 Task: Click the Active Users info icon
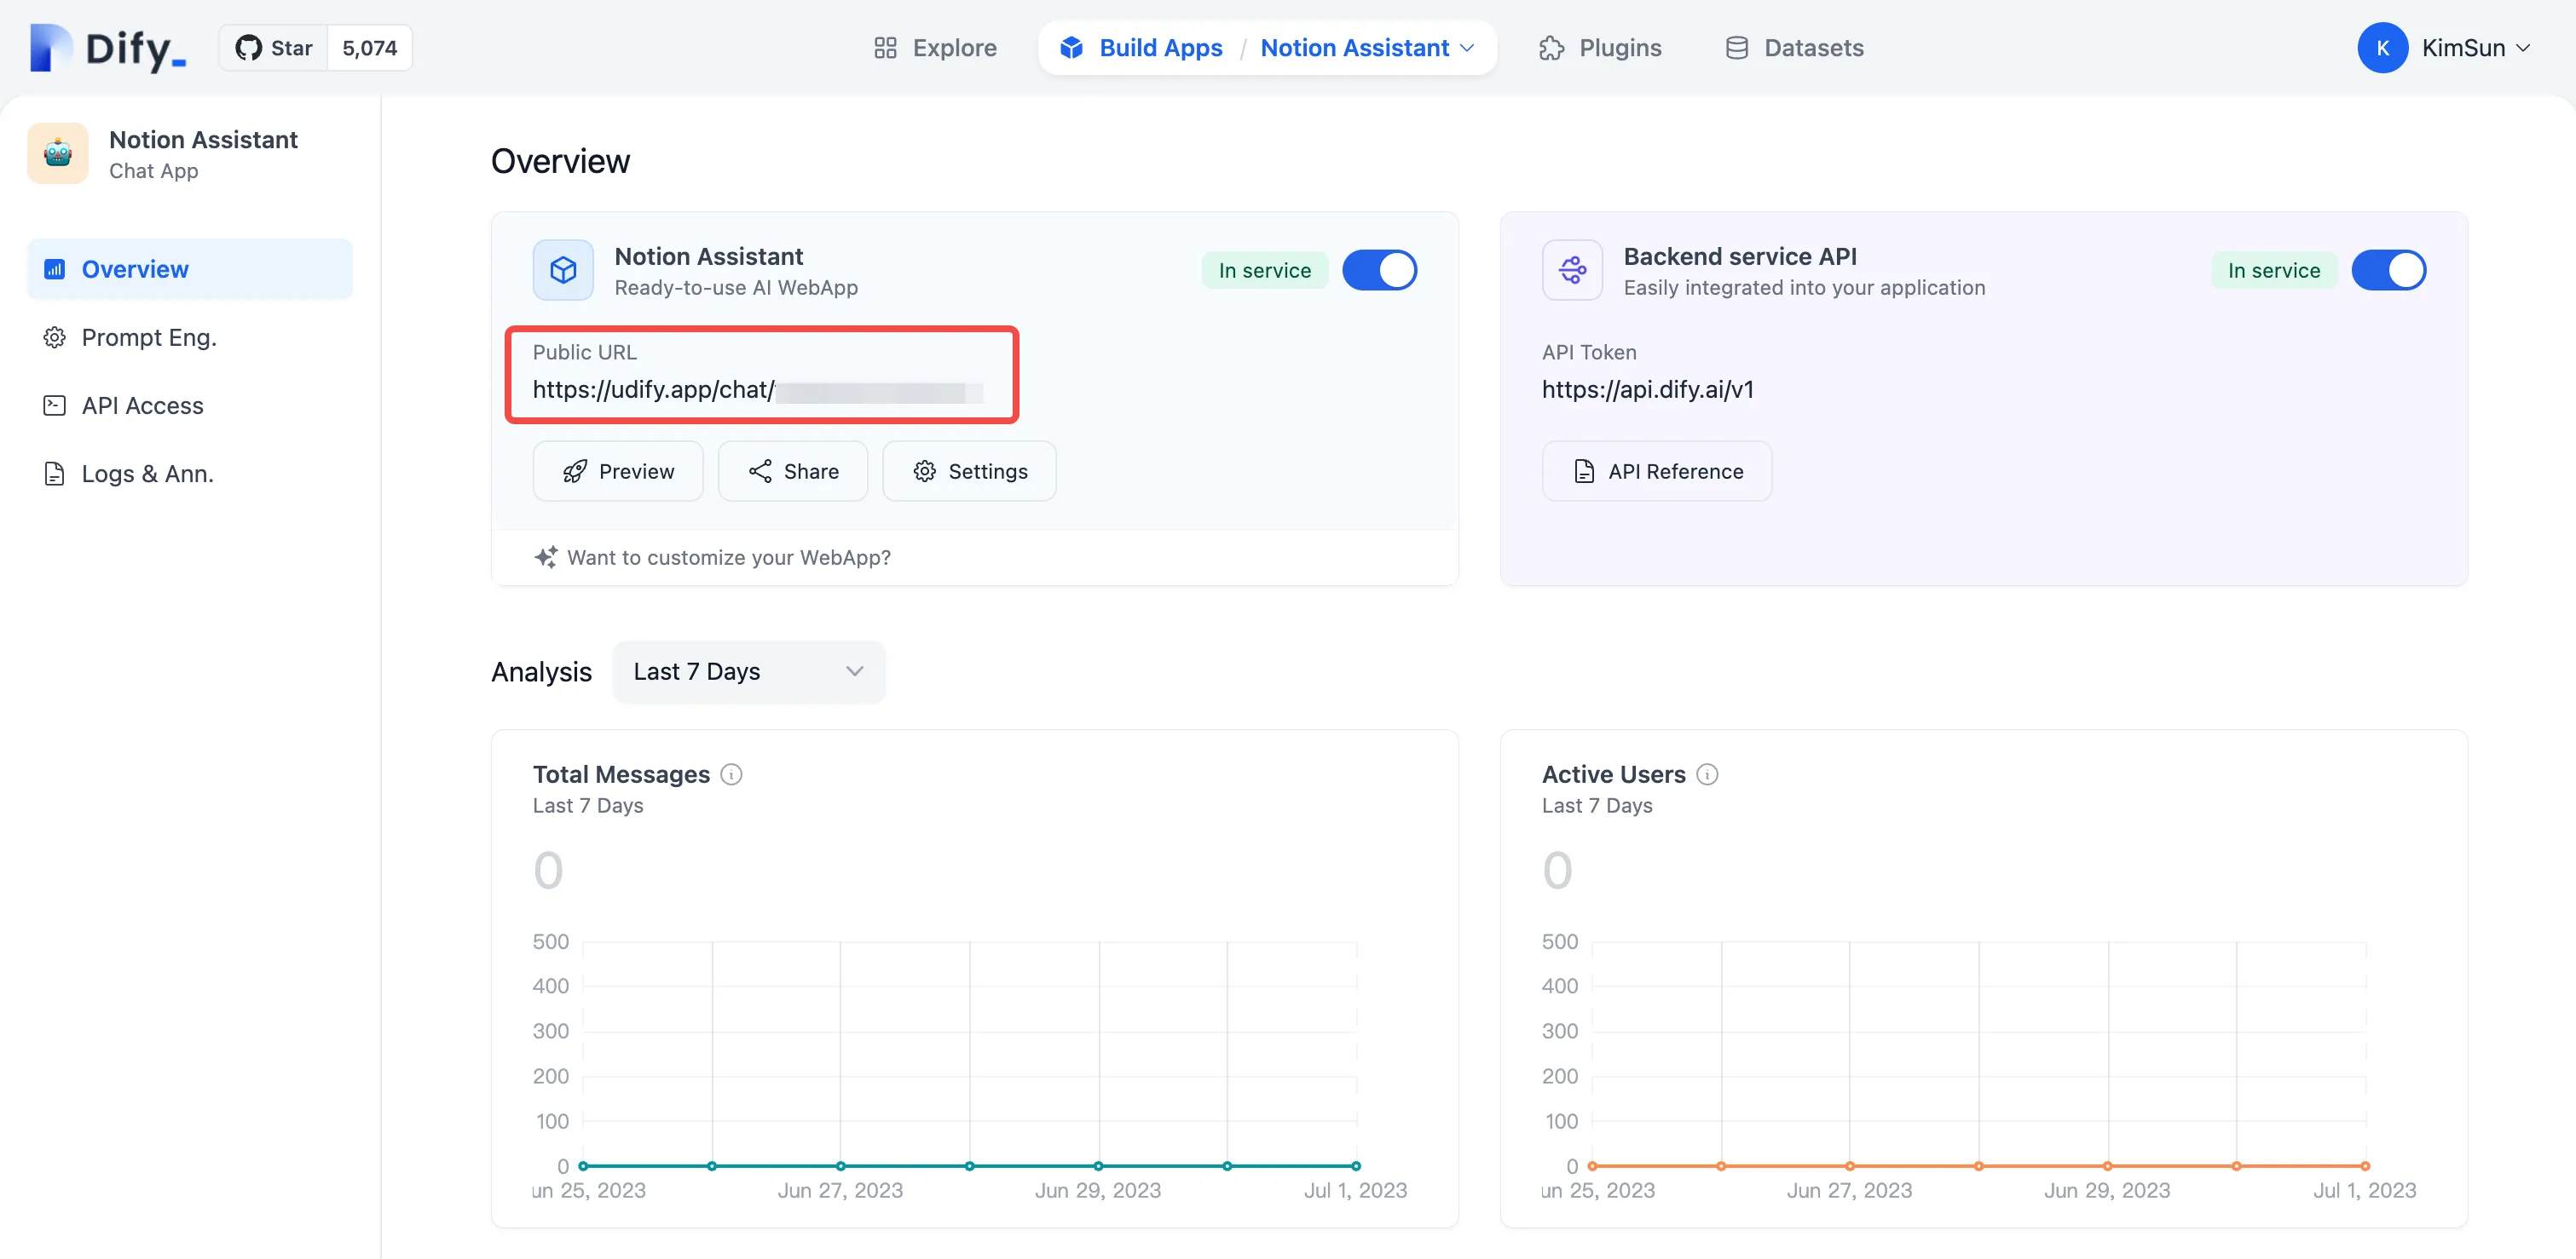pos(1708,774)
